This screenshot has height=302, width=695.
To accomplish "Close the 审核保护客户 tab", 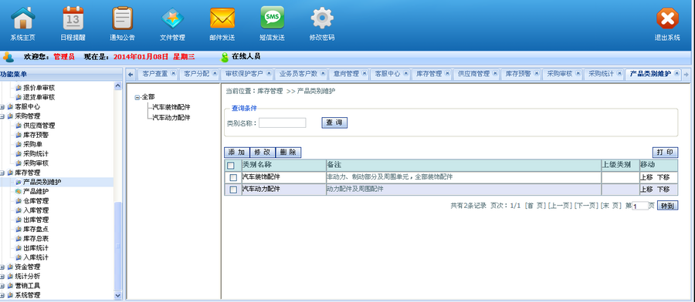I will pos(269,73).
